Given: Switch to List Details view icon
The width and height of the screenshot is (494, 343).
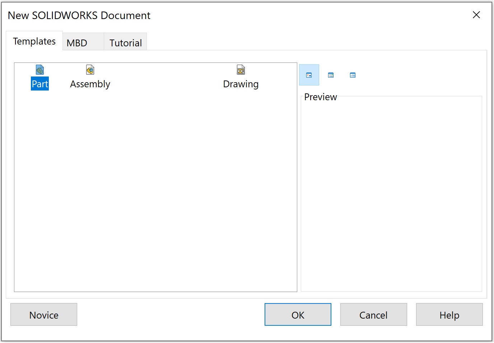Looking at the screenshot, I should point(353,75).
